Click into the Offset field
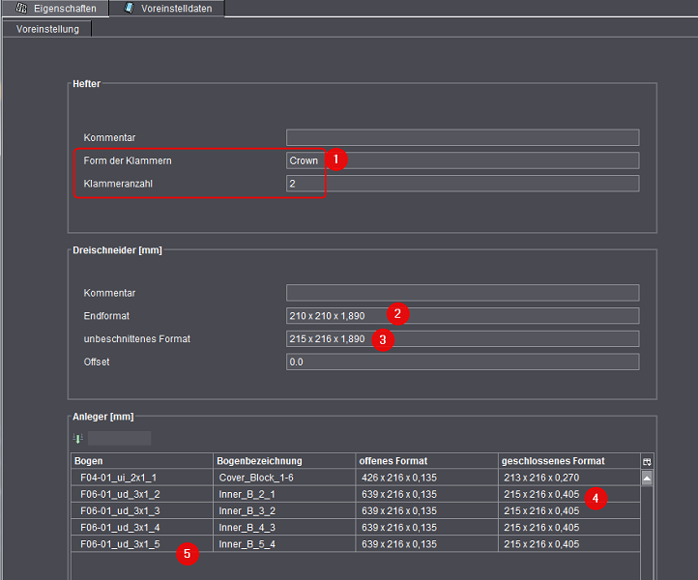The image size is (698, 580). (x=462, y=362)
